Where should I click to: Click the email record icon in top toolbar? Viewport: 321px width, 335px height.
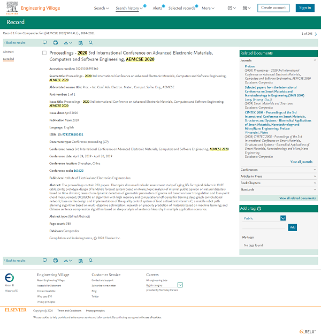point(45,42)
